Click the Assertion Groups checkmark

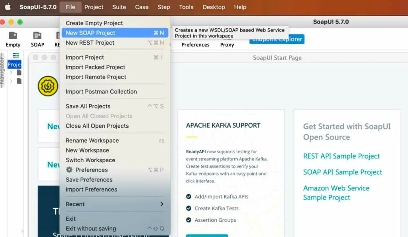pyautogui.click(x=188, y=220)
